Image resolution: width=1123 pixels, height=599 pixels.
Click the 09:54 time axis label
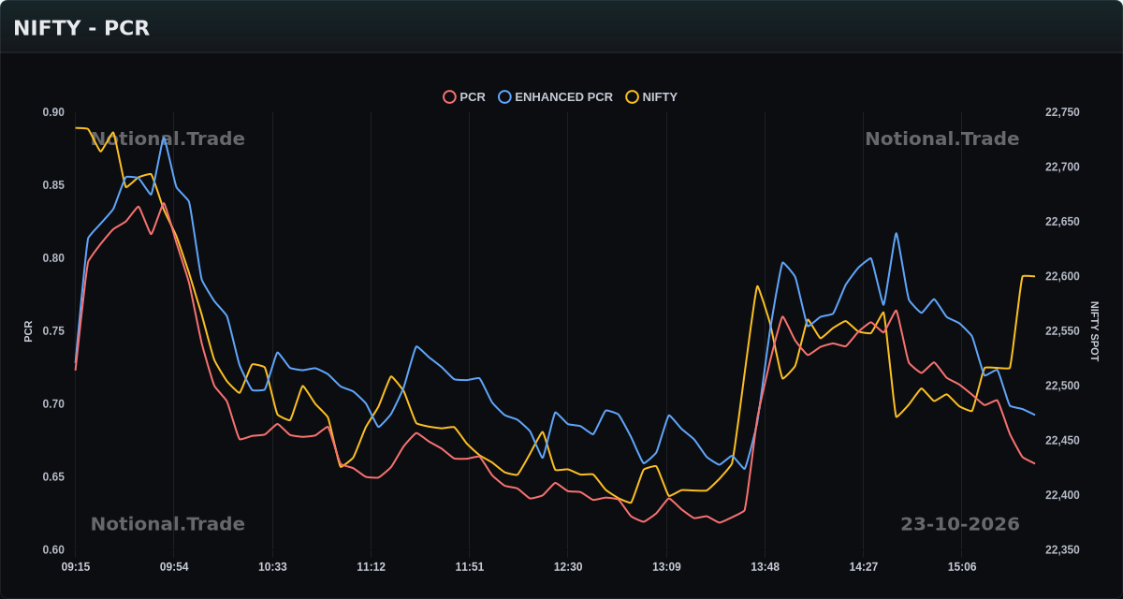pos(174,567)
